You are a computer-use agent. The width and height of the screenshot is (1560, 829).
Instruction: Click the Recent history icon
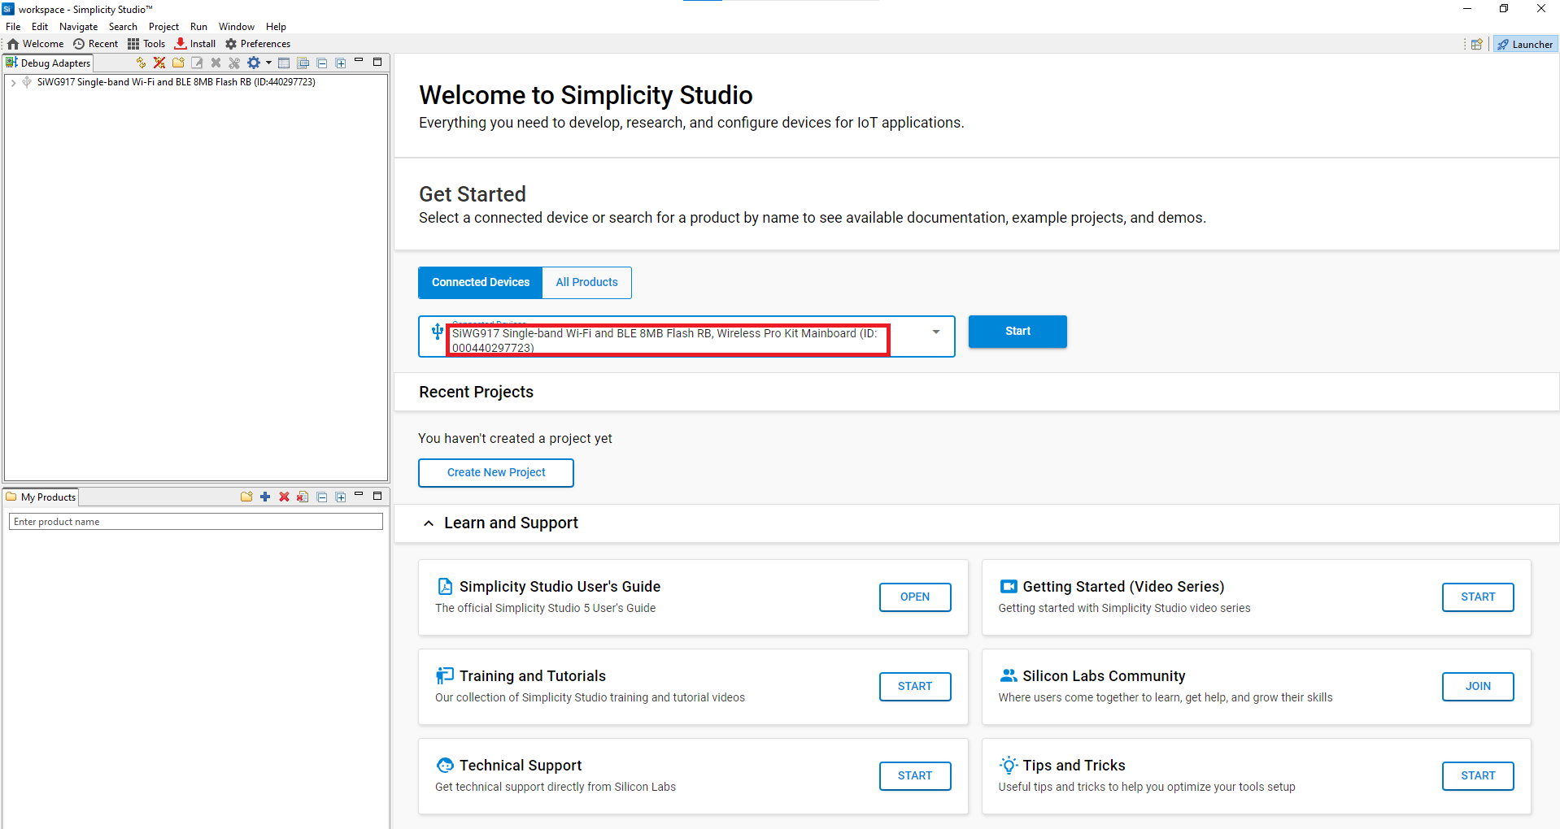(x=79, y=44)
